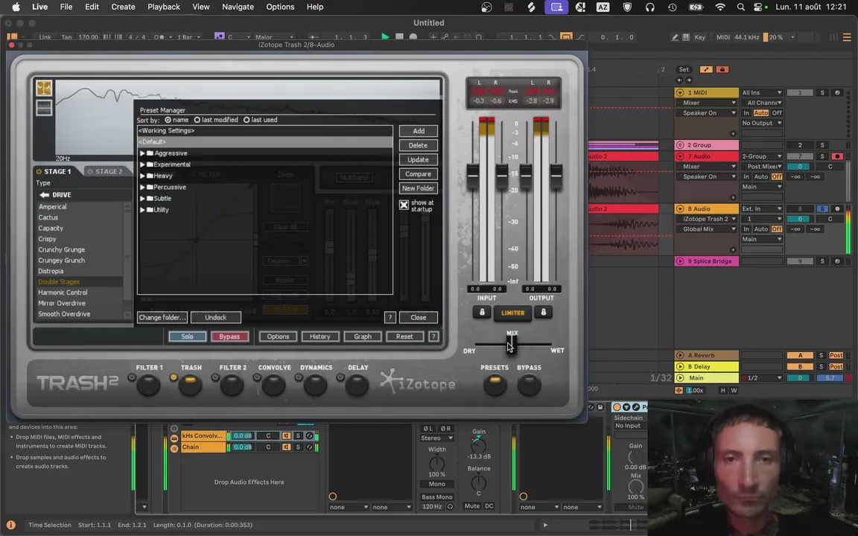Image resolution: width=858 pixels, height=536 pixels.
Task: Click the New Folder button
Action: pos(418,188)
